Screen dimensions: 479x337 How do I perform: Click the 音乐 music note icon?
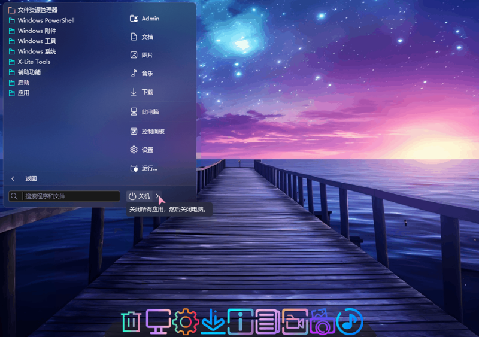click(134, 74)
